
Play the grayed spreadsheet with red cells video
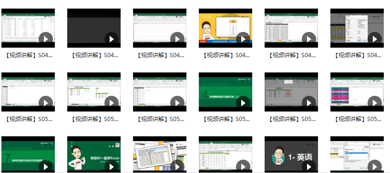pos(308,102)
